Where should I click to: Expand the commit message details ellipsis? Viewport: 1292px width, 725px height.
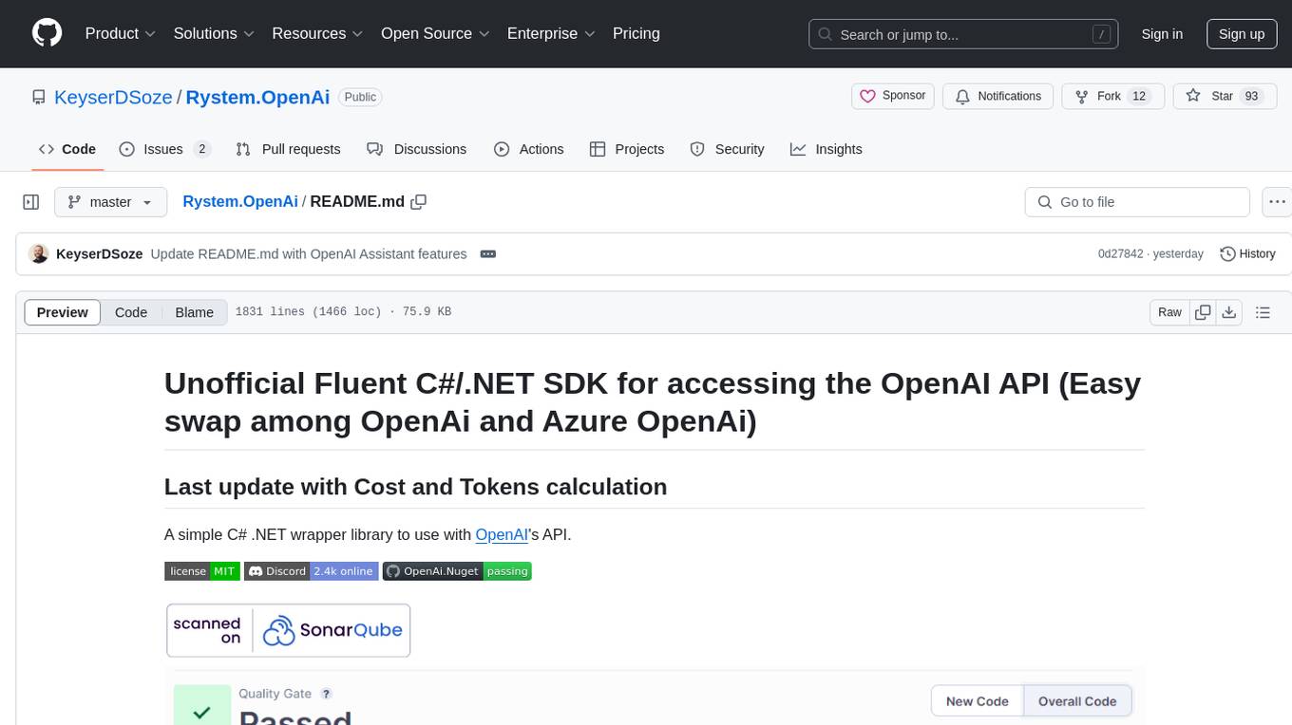pyautogui.click(x=488, y=254)
